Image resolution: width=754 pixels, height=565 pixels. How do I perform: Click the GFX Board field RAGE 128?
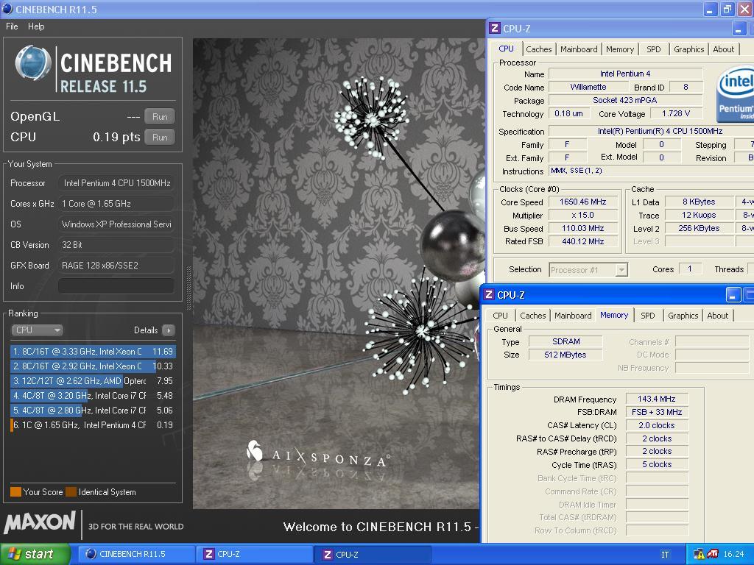(116, 265)
